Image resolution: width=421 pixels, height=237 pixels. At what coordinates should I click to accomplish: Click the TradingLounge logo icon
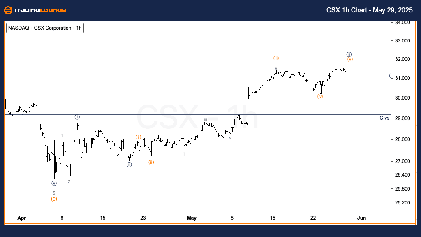coord(9,10)
